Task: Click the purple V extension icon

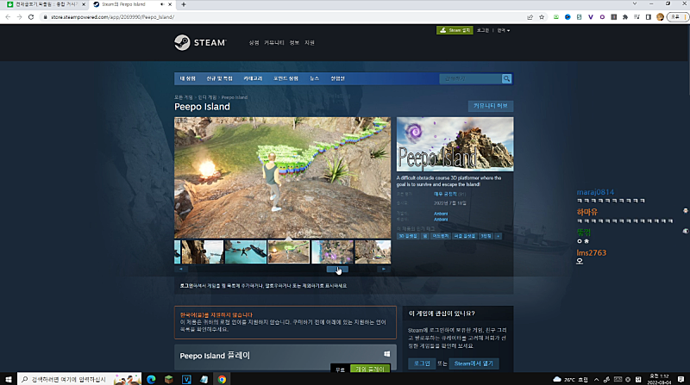Action: coord(591,17)
